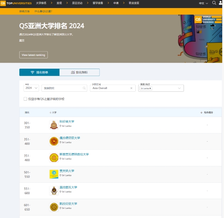Open the 职业发展 menu
This screenshot has height=218, width=224.
click(134, 3)
